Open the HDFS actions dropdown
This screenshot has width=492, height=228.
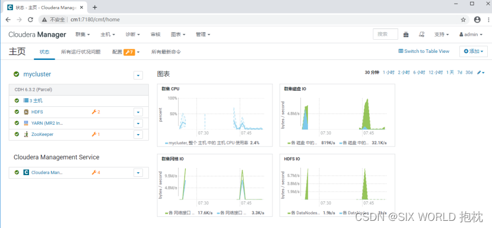[138, 112]
